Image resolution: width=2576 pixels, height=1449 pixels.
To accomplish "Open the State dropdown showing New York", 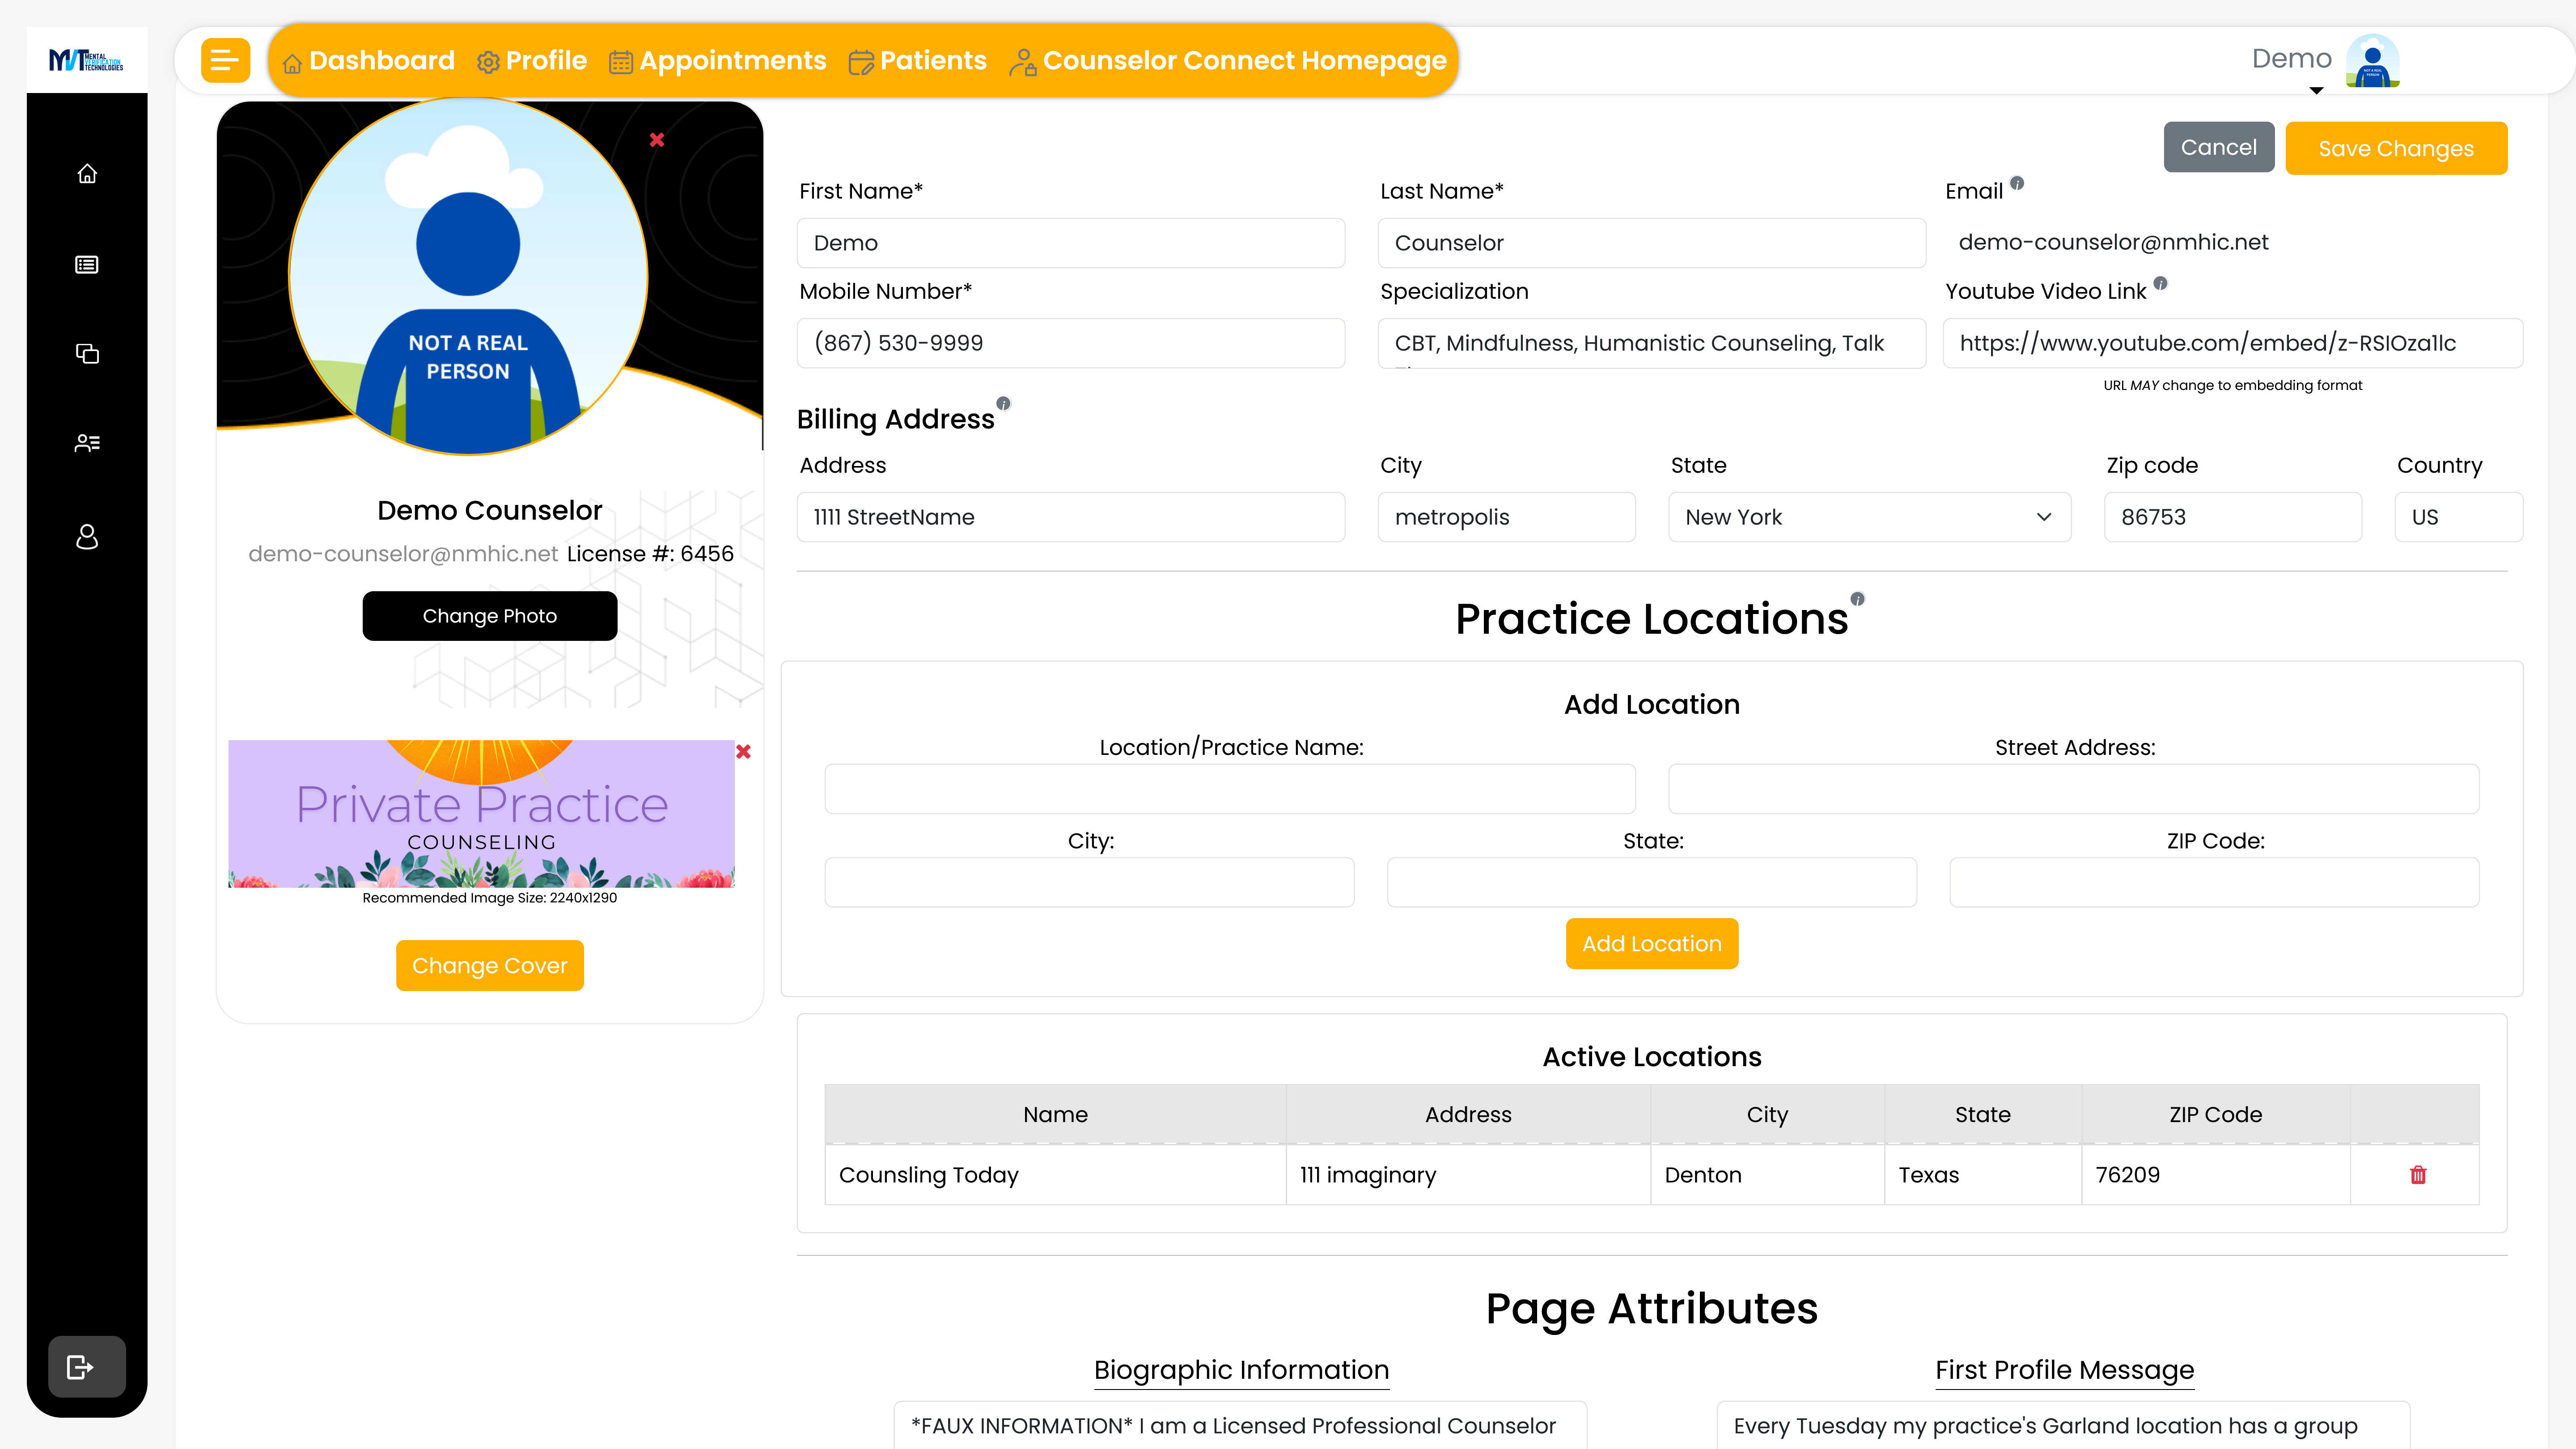I will coord(1869,517).
